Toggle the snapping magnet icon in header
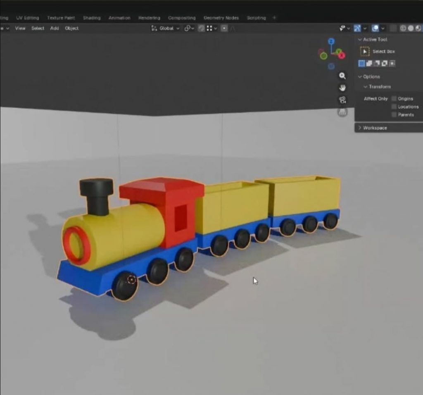The height and width of the screenshot is (395, 423). [201, 29]
